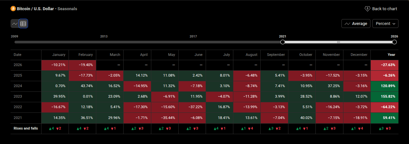Click the Bitcoin / U.S. Dollar title
Viewport: 409px width, 144px height.
click(36, 9)
